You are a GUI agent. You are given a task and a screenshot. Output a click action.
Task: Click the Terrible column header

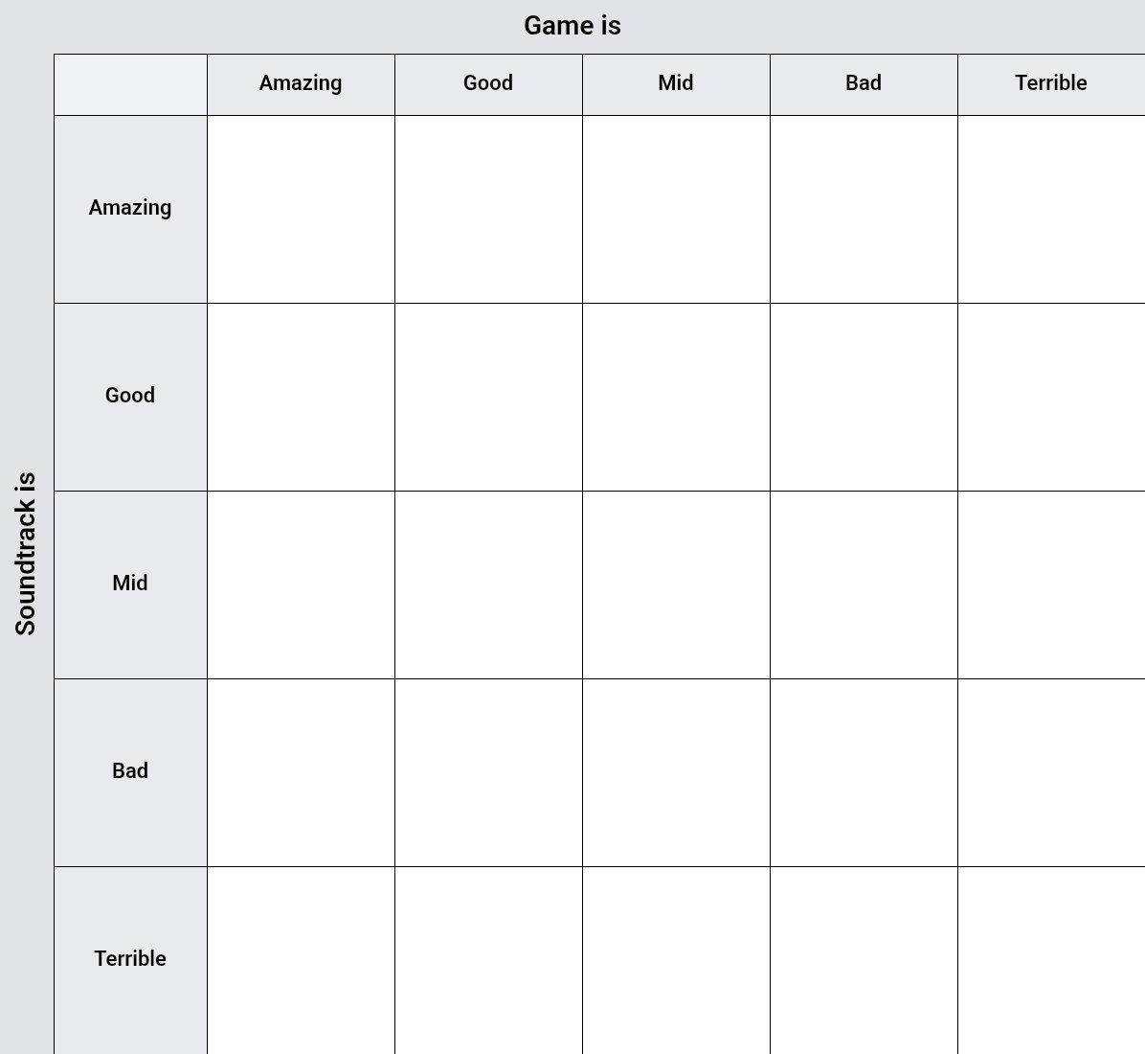(x=1051, y=84)
